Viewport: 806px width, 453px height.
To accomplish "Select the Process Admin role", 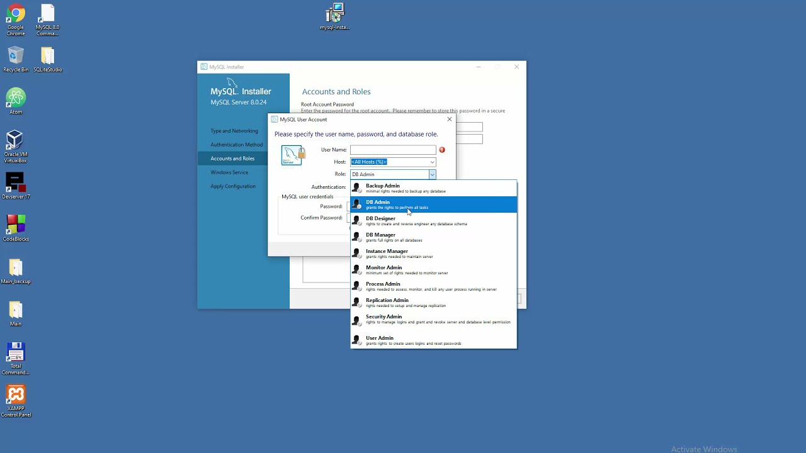I will (x=433, y=286).
